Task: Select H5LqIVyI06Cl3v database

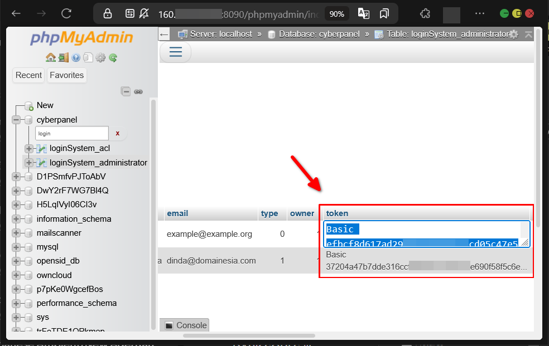Action: click(x=66, y=204)
